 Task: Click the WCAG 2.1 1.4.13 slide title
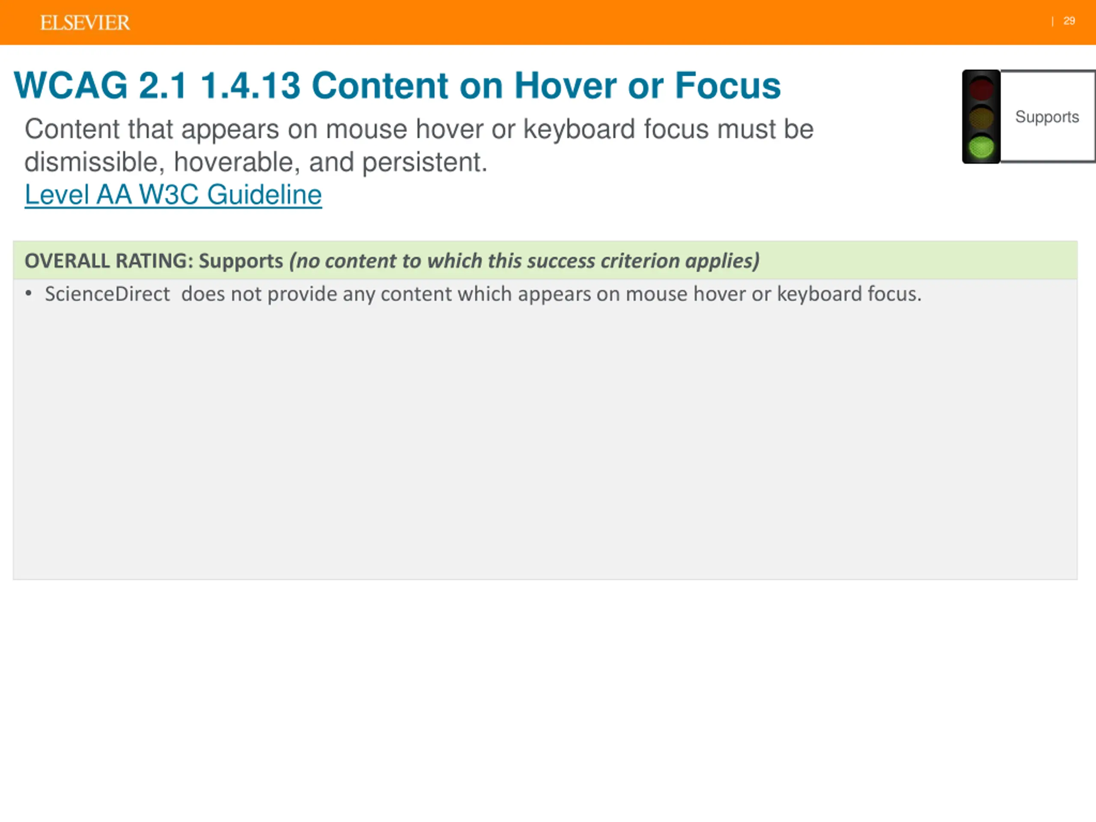tap(397, 86)
